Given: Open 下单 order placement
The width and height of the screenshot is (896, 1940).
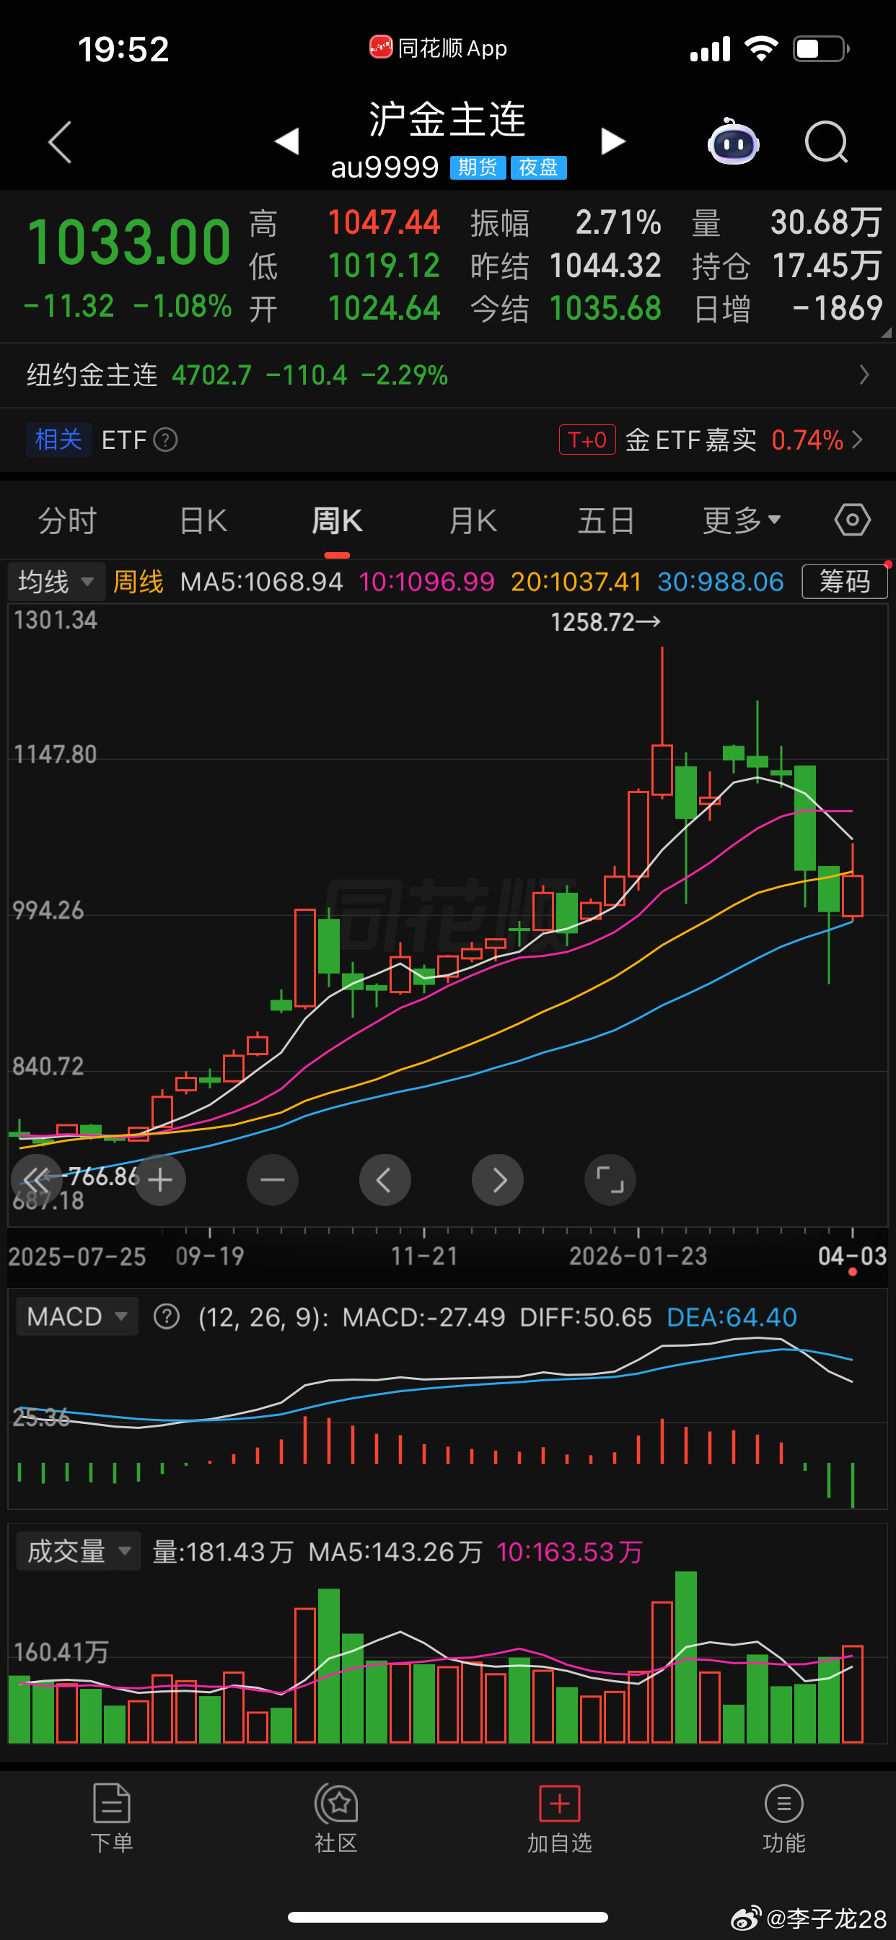Looking at the screenshot, I should point(113,1817).
